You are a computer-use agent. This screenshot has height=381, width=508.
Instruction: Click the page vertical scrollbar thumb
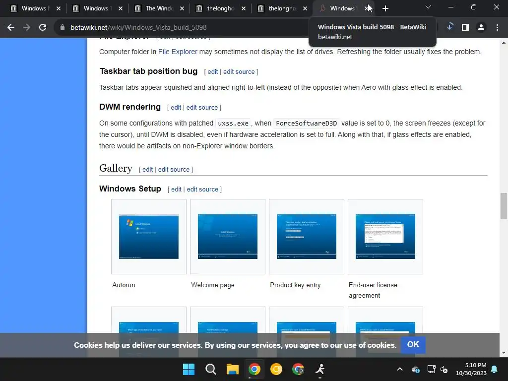tap(504, 206)
